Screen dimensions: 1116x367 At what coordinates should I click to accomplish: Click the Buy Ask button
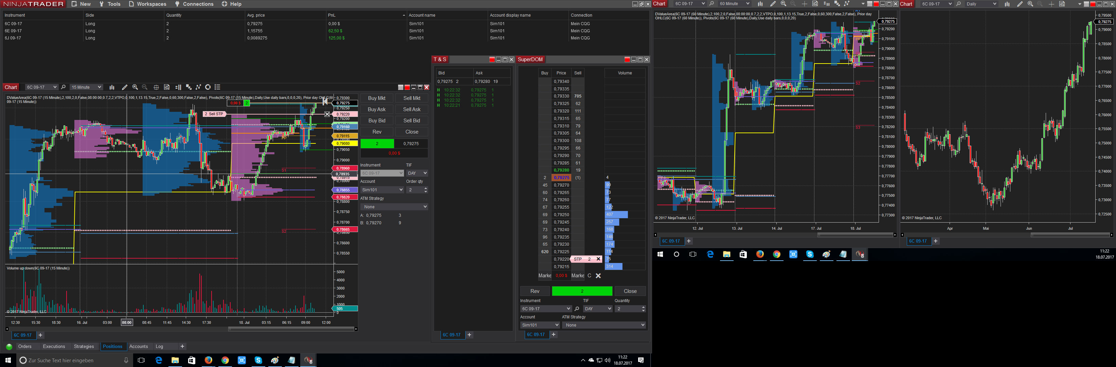point(377,110)
